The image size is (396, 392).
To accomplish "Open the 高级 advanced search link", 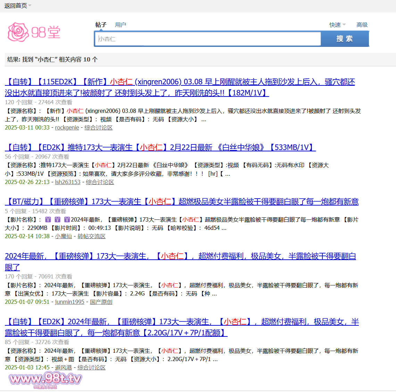I will pos(362,25).
